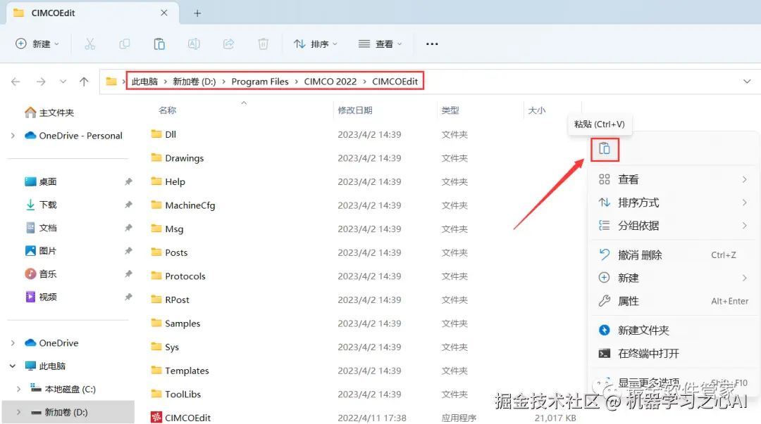The height and width of the screenshot is (424, 761).
Task: Open 桌面 desktop in sidebar
Action: point(41,181)
